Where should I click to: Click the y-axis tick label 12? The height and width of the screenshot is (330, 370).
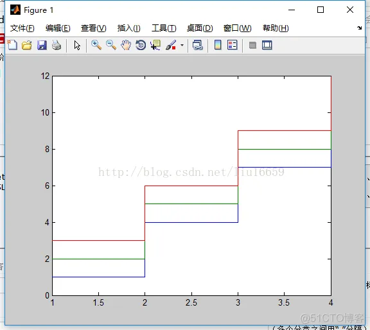tap(45, 76)
